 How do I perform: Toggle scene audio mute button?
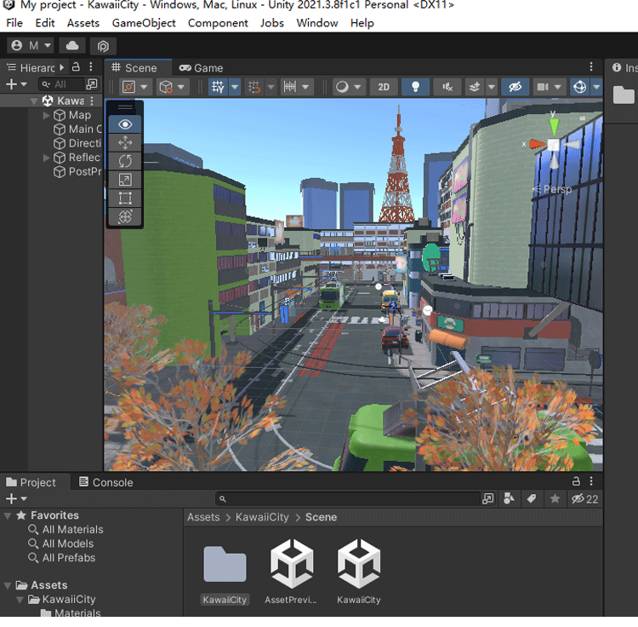(x=447, y=87)
